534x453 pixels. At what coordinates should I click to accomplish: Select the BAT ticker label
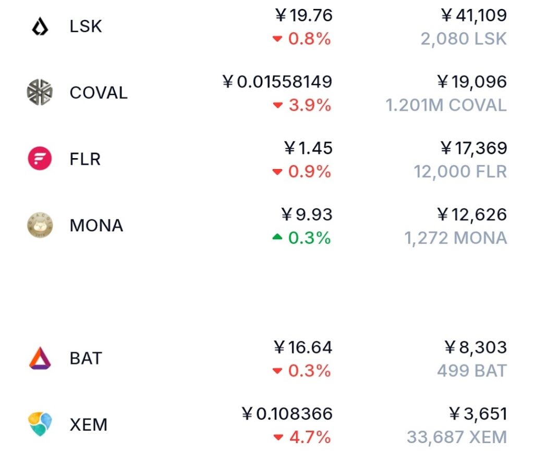(86, 359)
